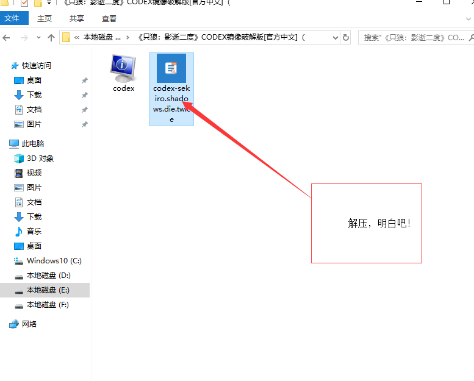Open the 文件 ribbon tab
This screenshot has height=381, width=474.
(14, 18)
